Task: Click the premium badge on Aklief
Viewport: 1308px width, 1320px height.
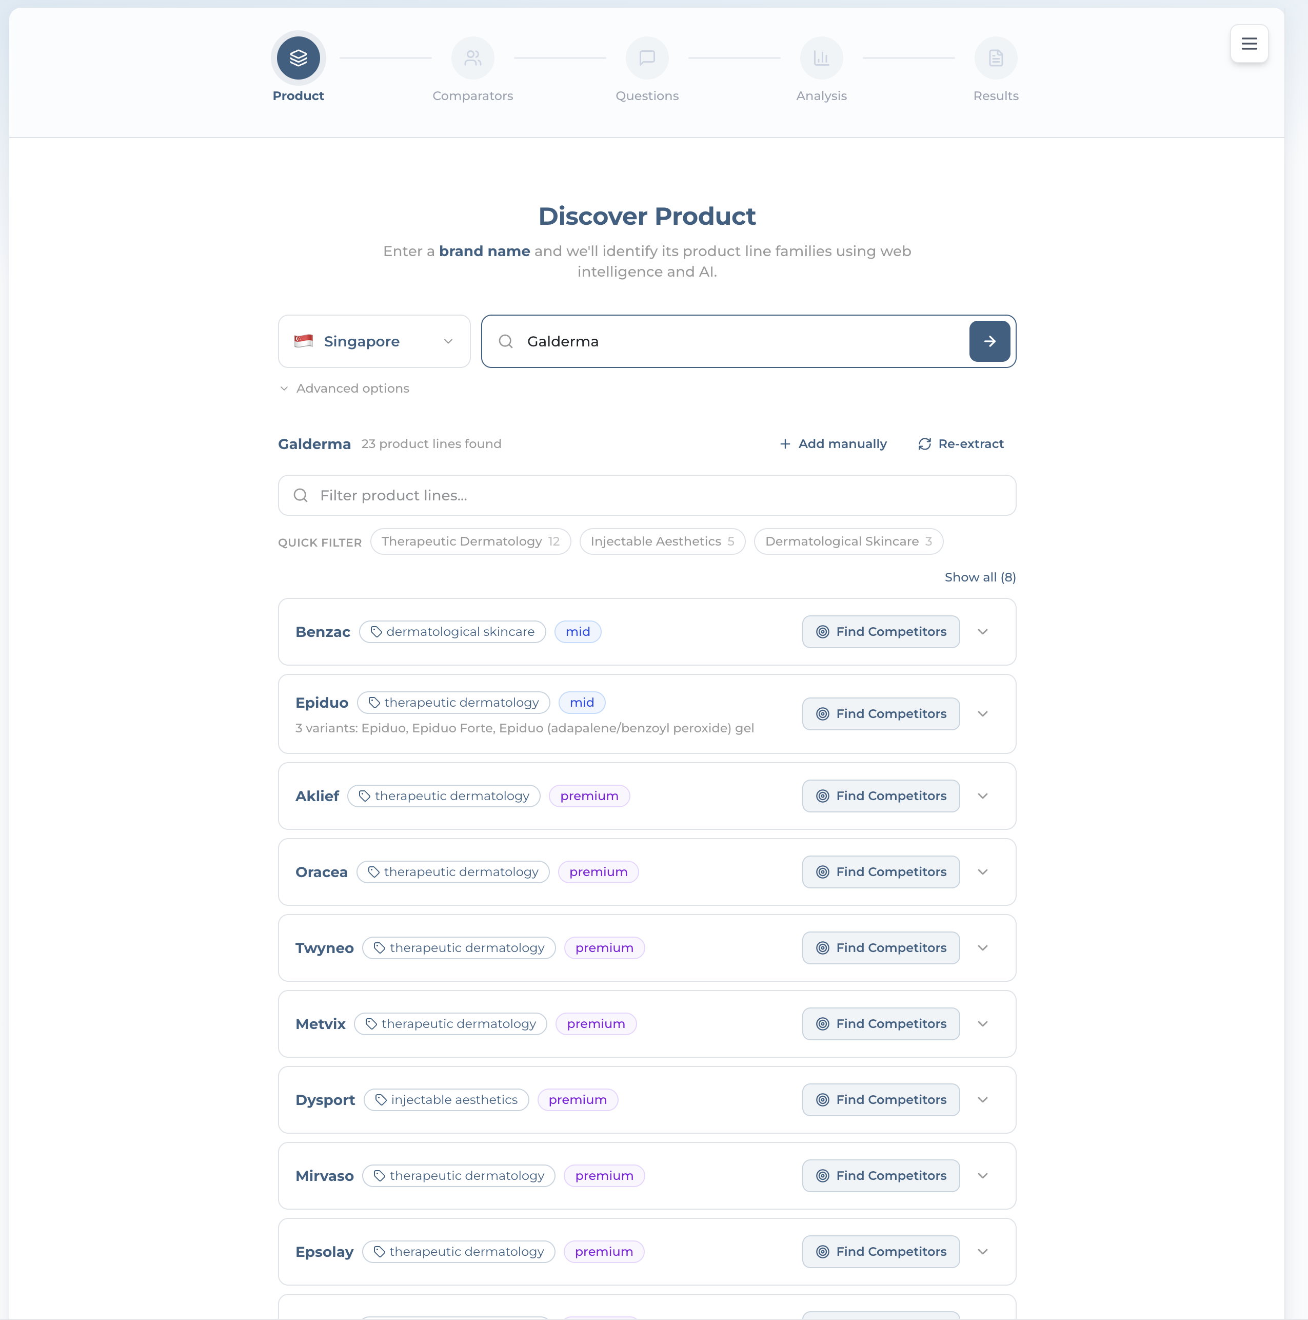Action: click(589, 796)
